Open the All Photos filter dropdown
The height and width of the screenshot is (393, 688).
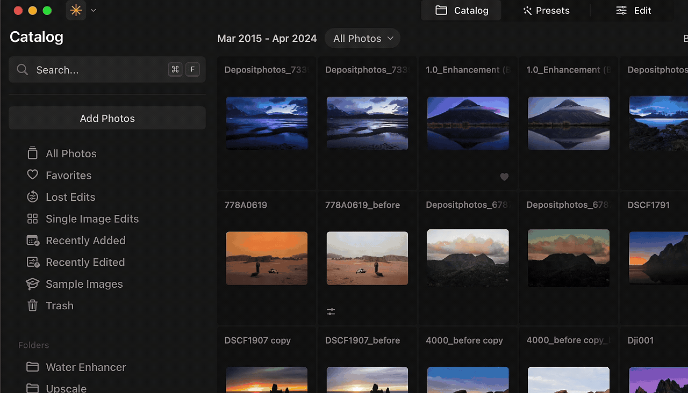(363, 38)
